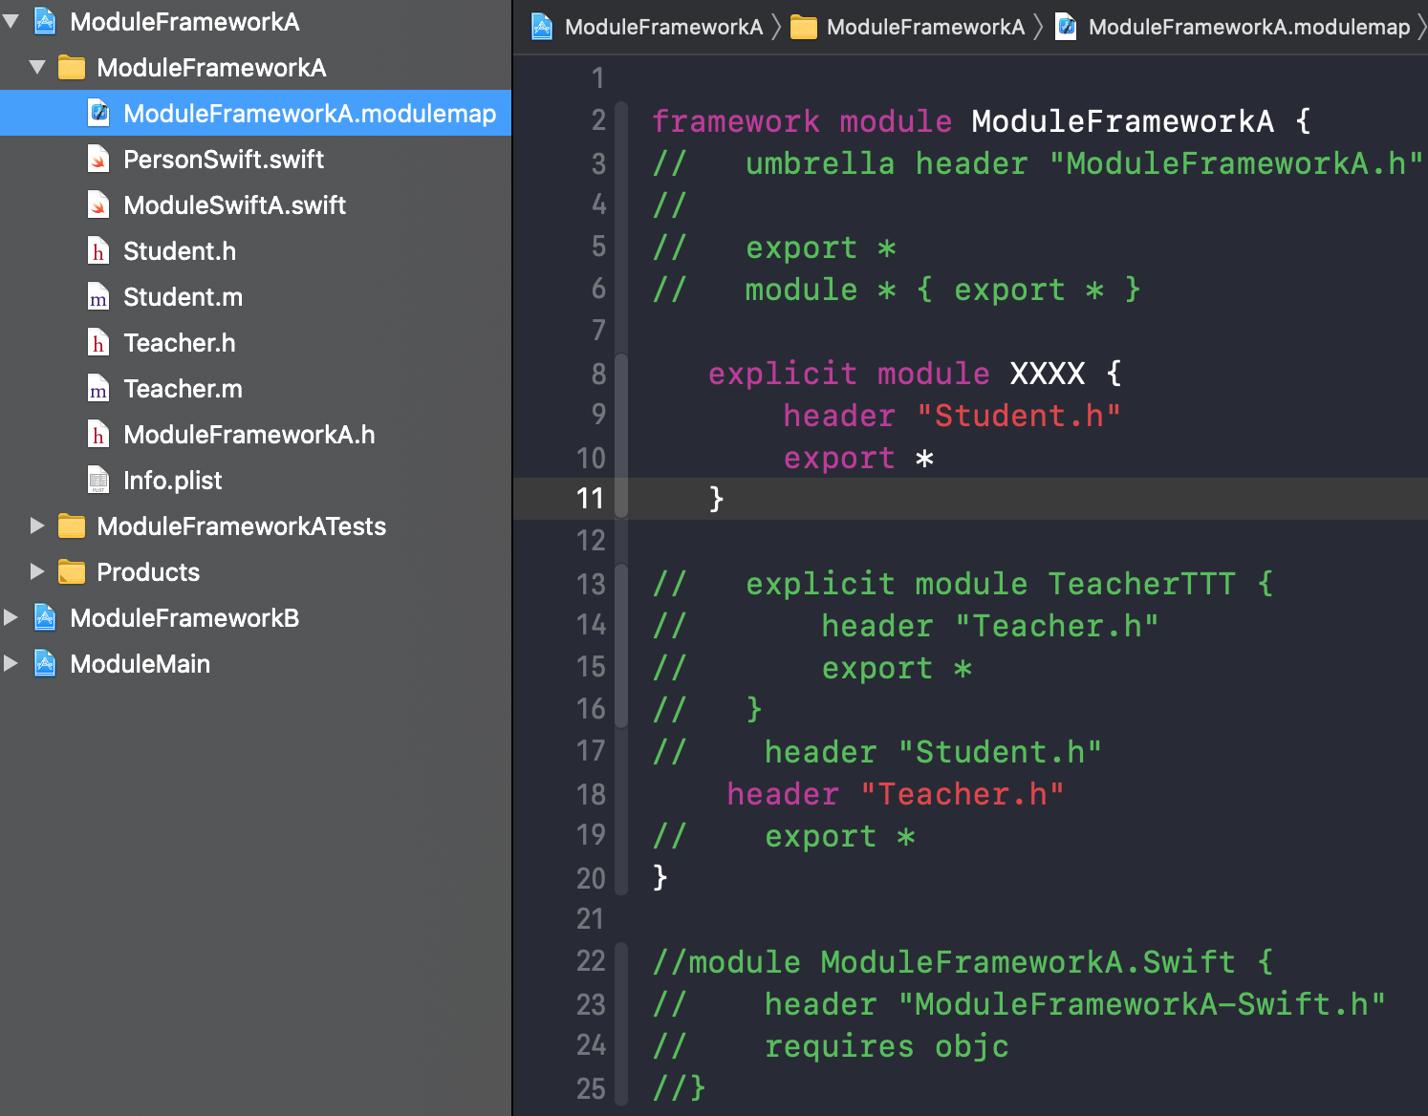Click the ModuleMain project icon
The image size is (1428, 1116).
(x=45, y=664)
